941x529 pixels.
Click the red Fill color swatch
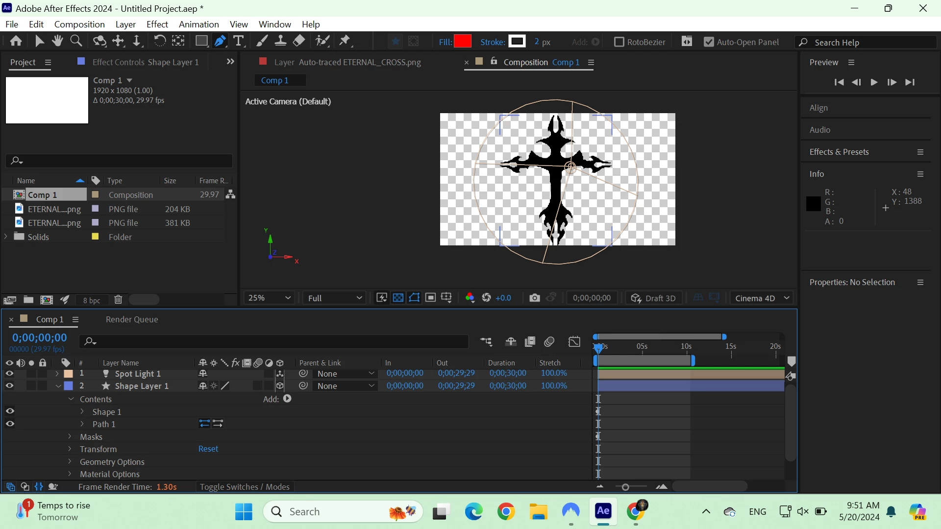[x=463, y=42]
